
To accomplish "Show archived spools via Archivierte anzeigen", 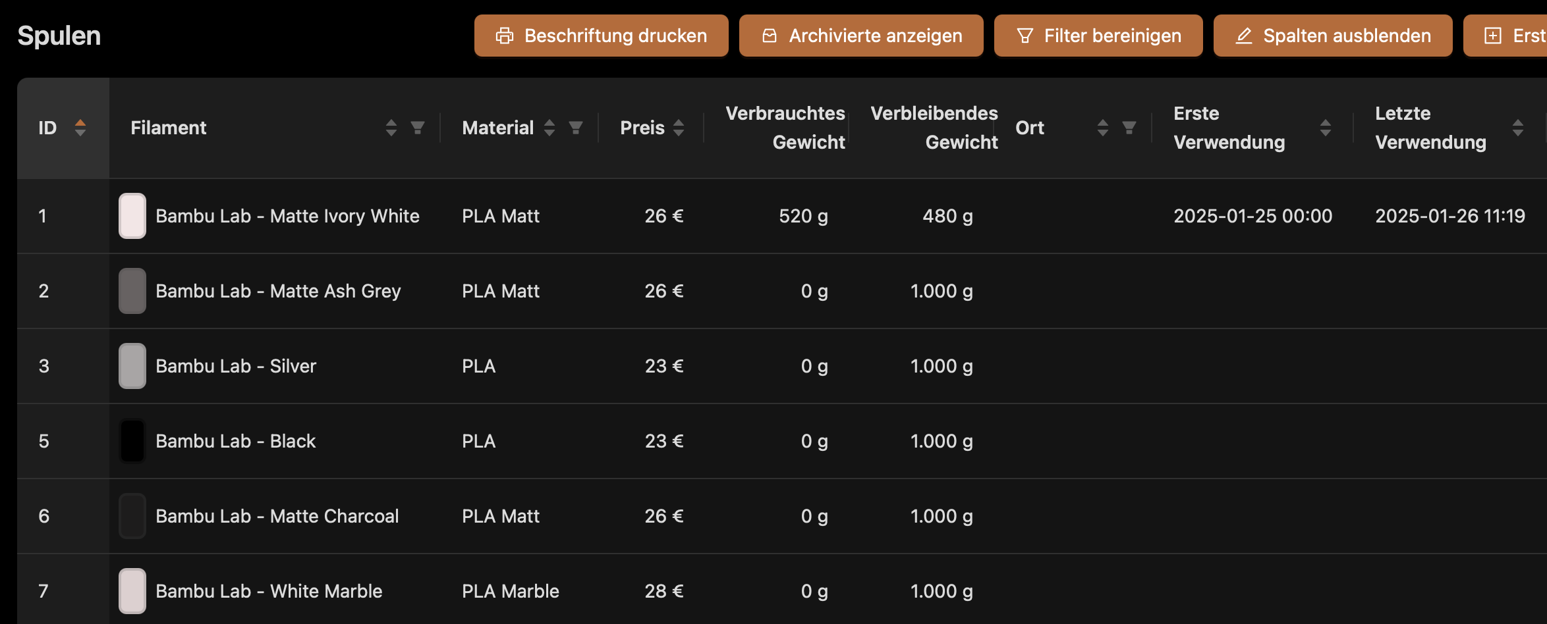I will click(861, 36).
